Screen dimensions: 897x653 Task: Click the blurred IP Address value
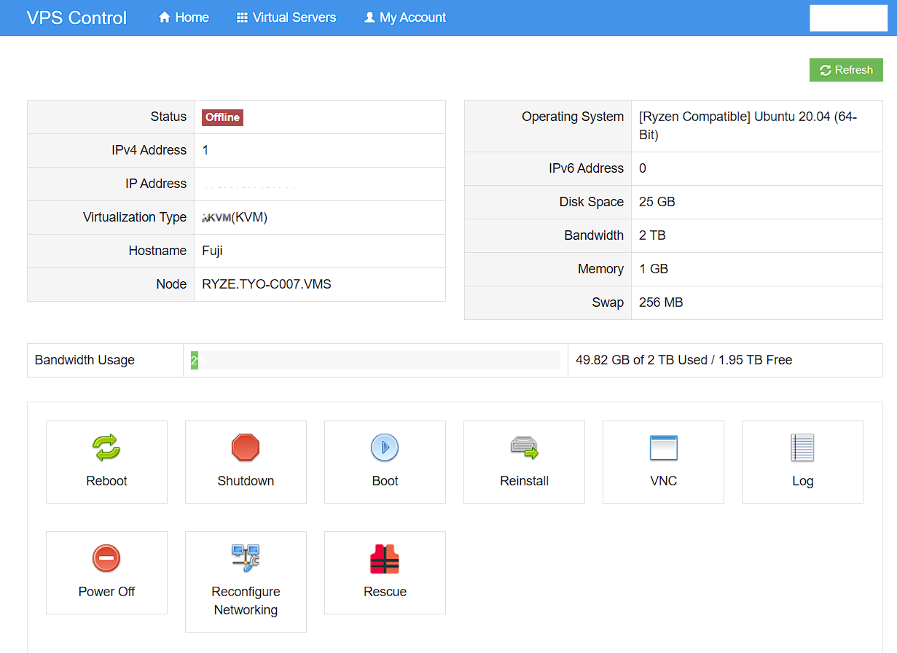[x=249, y=185]
